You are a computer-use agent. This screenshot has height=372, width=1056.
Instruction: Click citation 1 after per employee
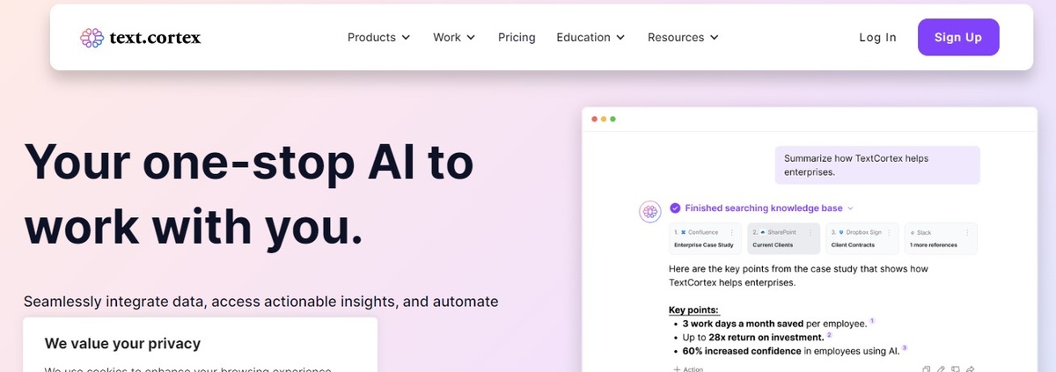click(x=872, y=322)
